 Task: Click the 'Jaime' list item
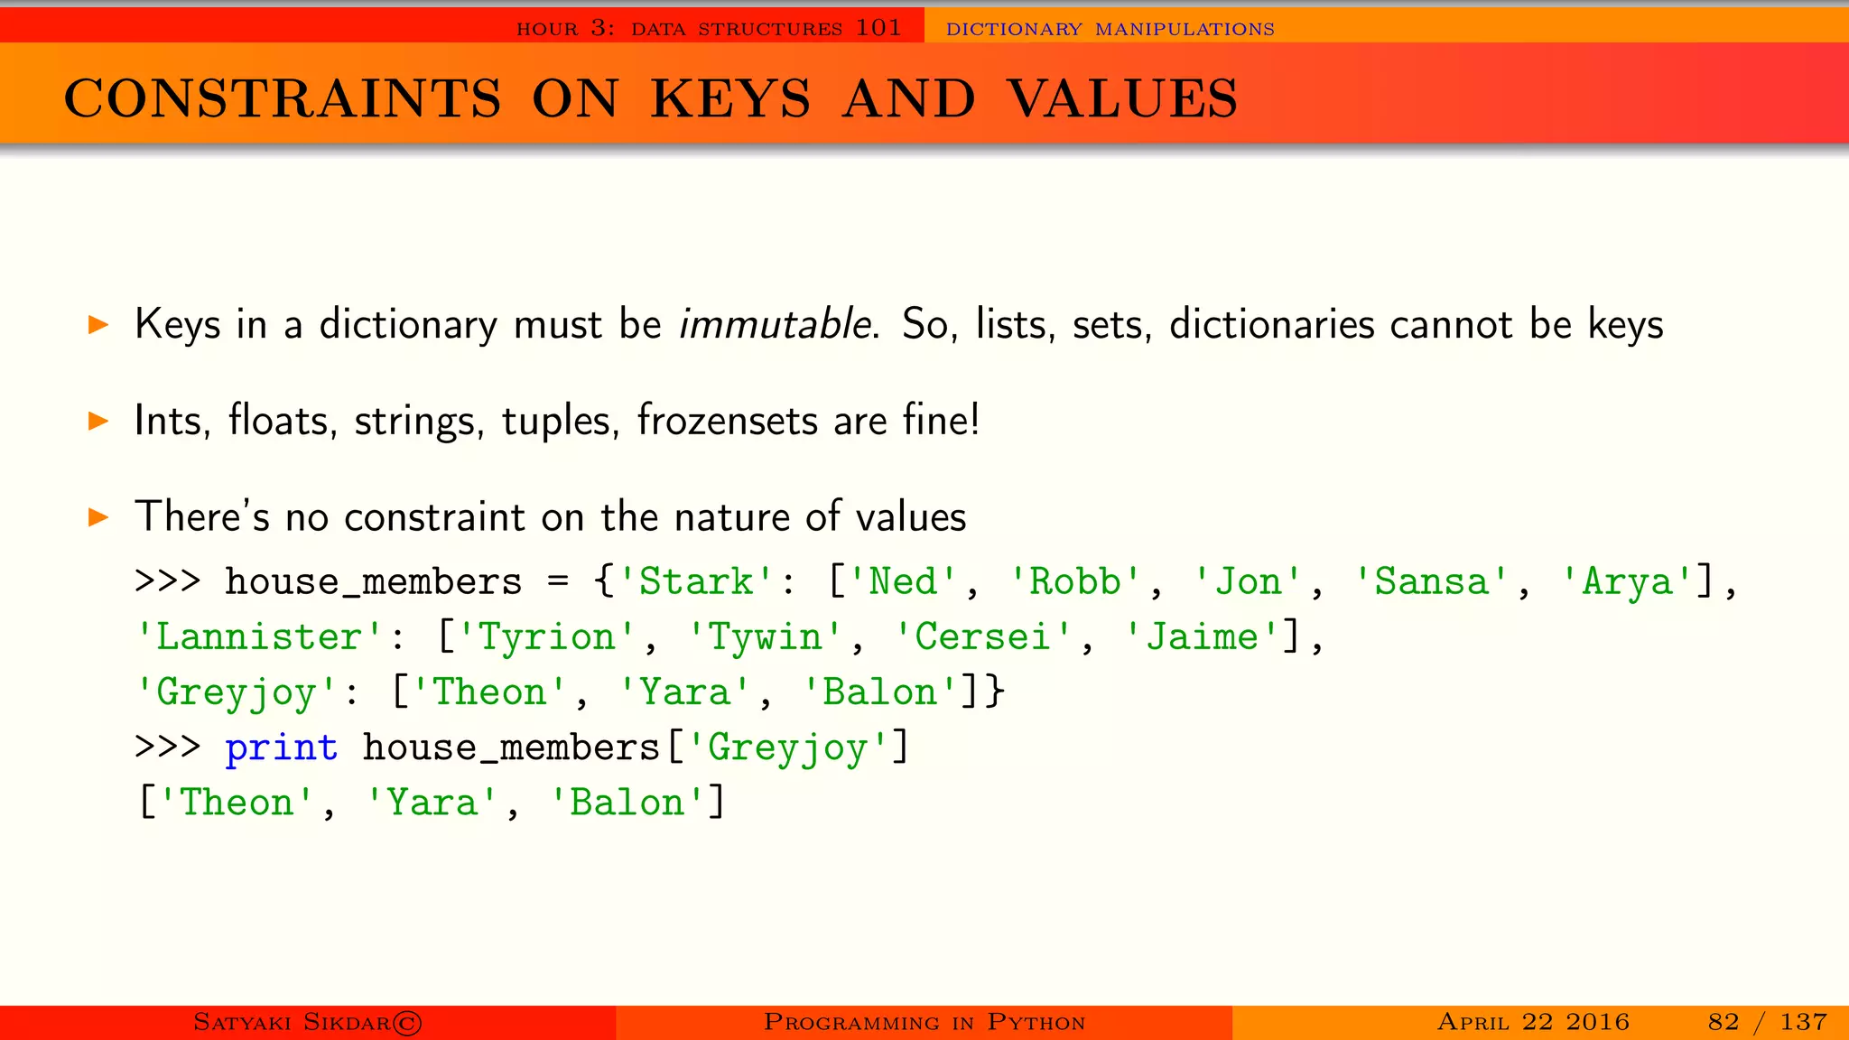coord(1202,637)
